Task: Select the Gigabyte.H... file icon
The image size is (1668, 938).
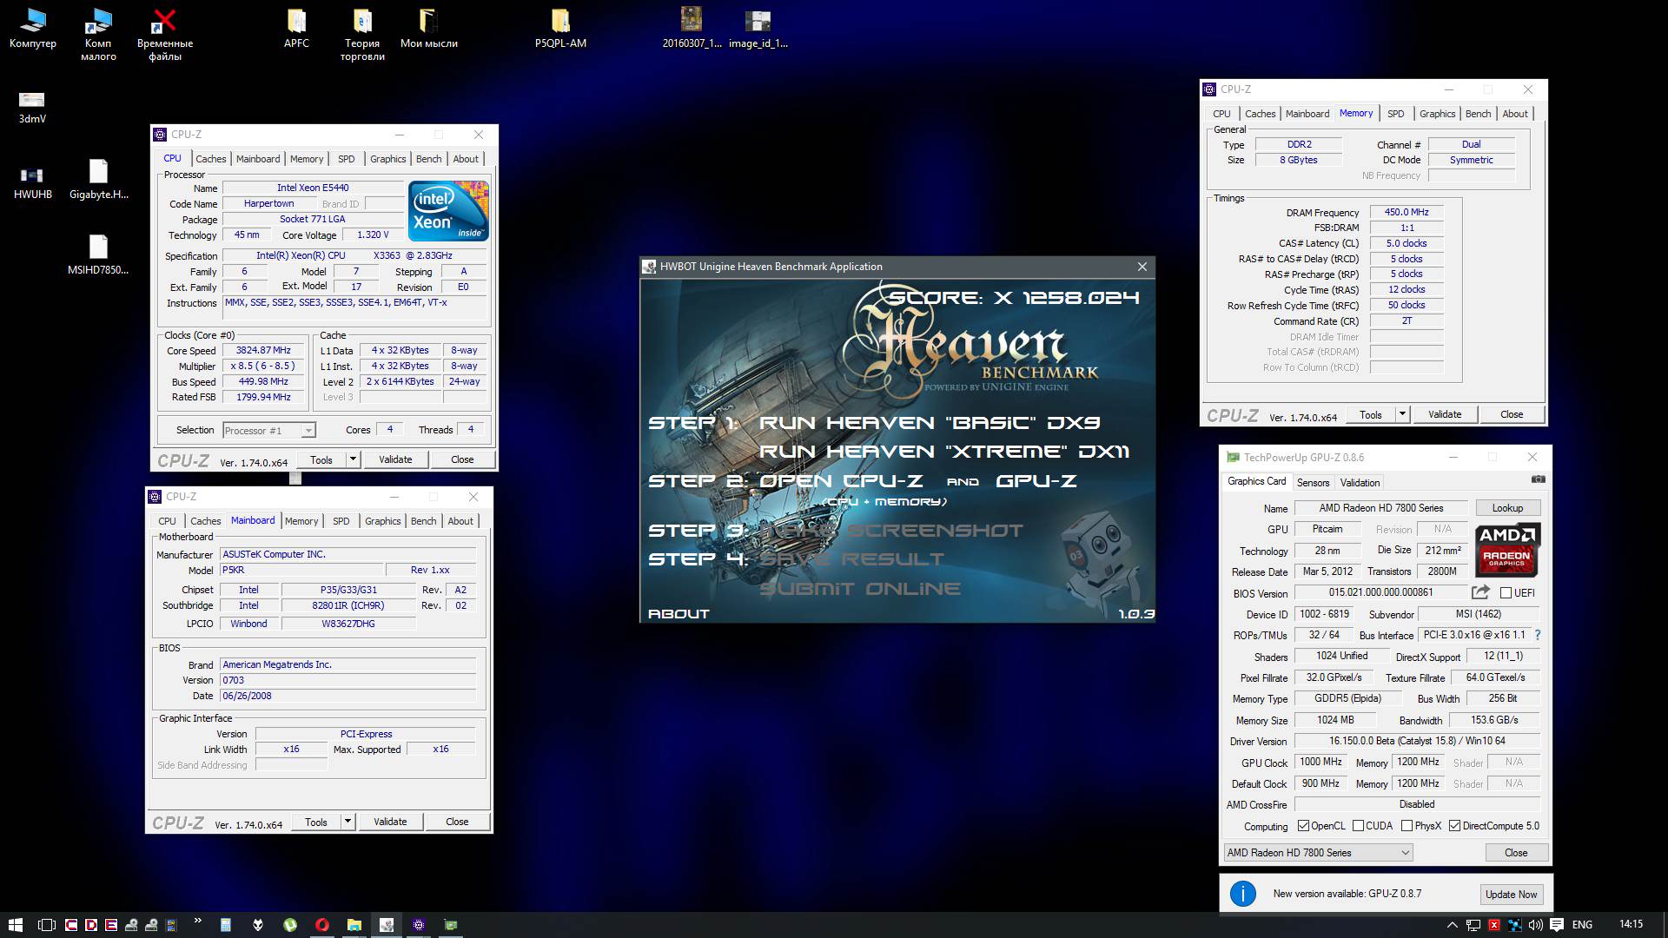Action: click(x=98, y=179)
